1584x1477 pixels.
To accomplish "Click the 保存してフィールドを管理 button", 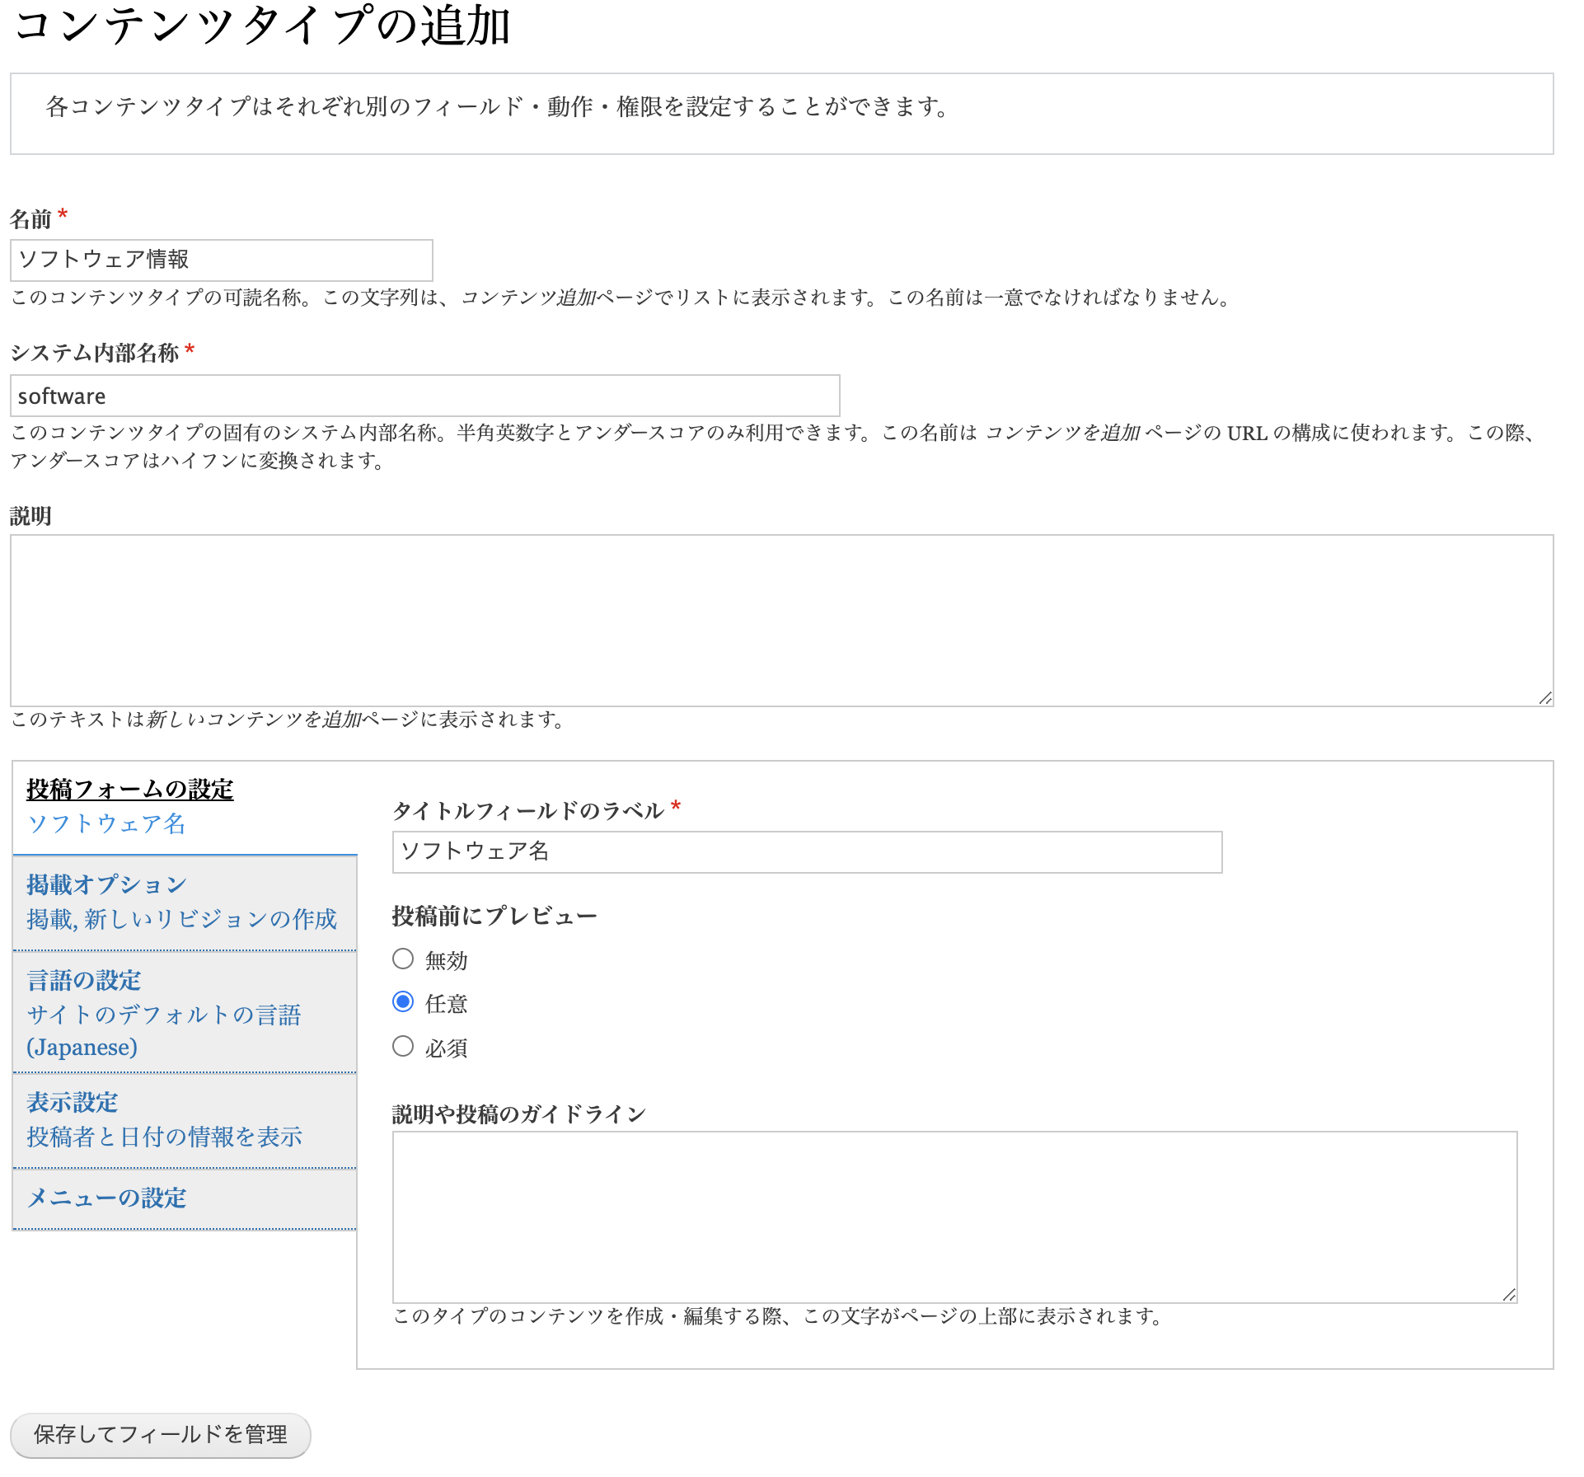I will pos(161,1435).
